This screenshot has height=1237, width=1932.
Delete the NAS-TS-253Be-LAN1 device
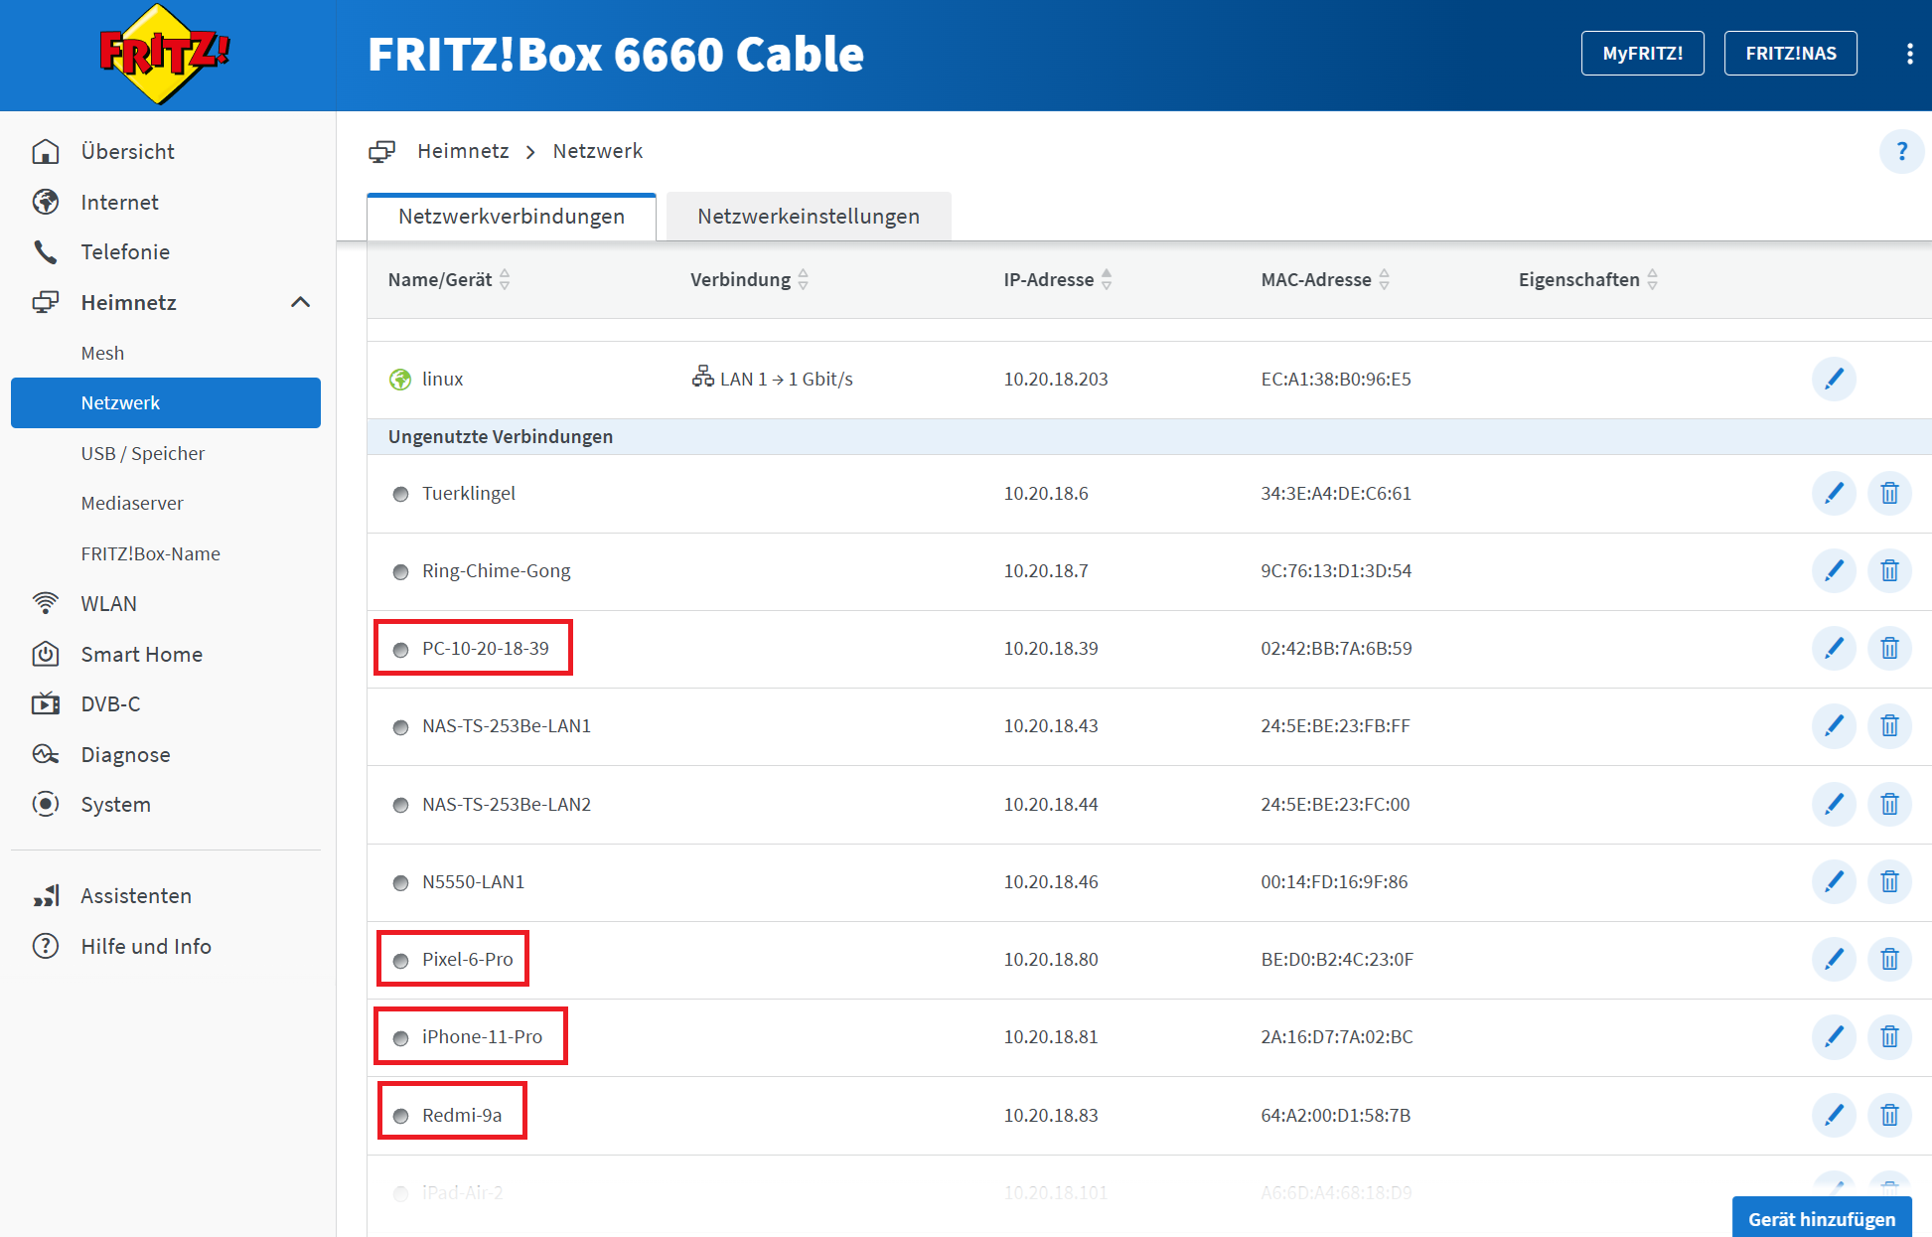(1889, 725)
